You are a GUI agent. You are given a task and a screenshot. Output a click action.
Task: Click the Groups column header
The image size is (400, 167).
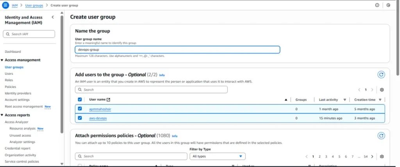point(301,100)
